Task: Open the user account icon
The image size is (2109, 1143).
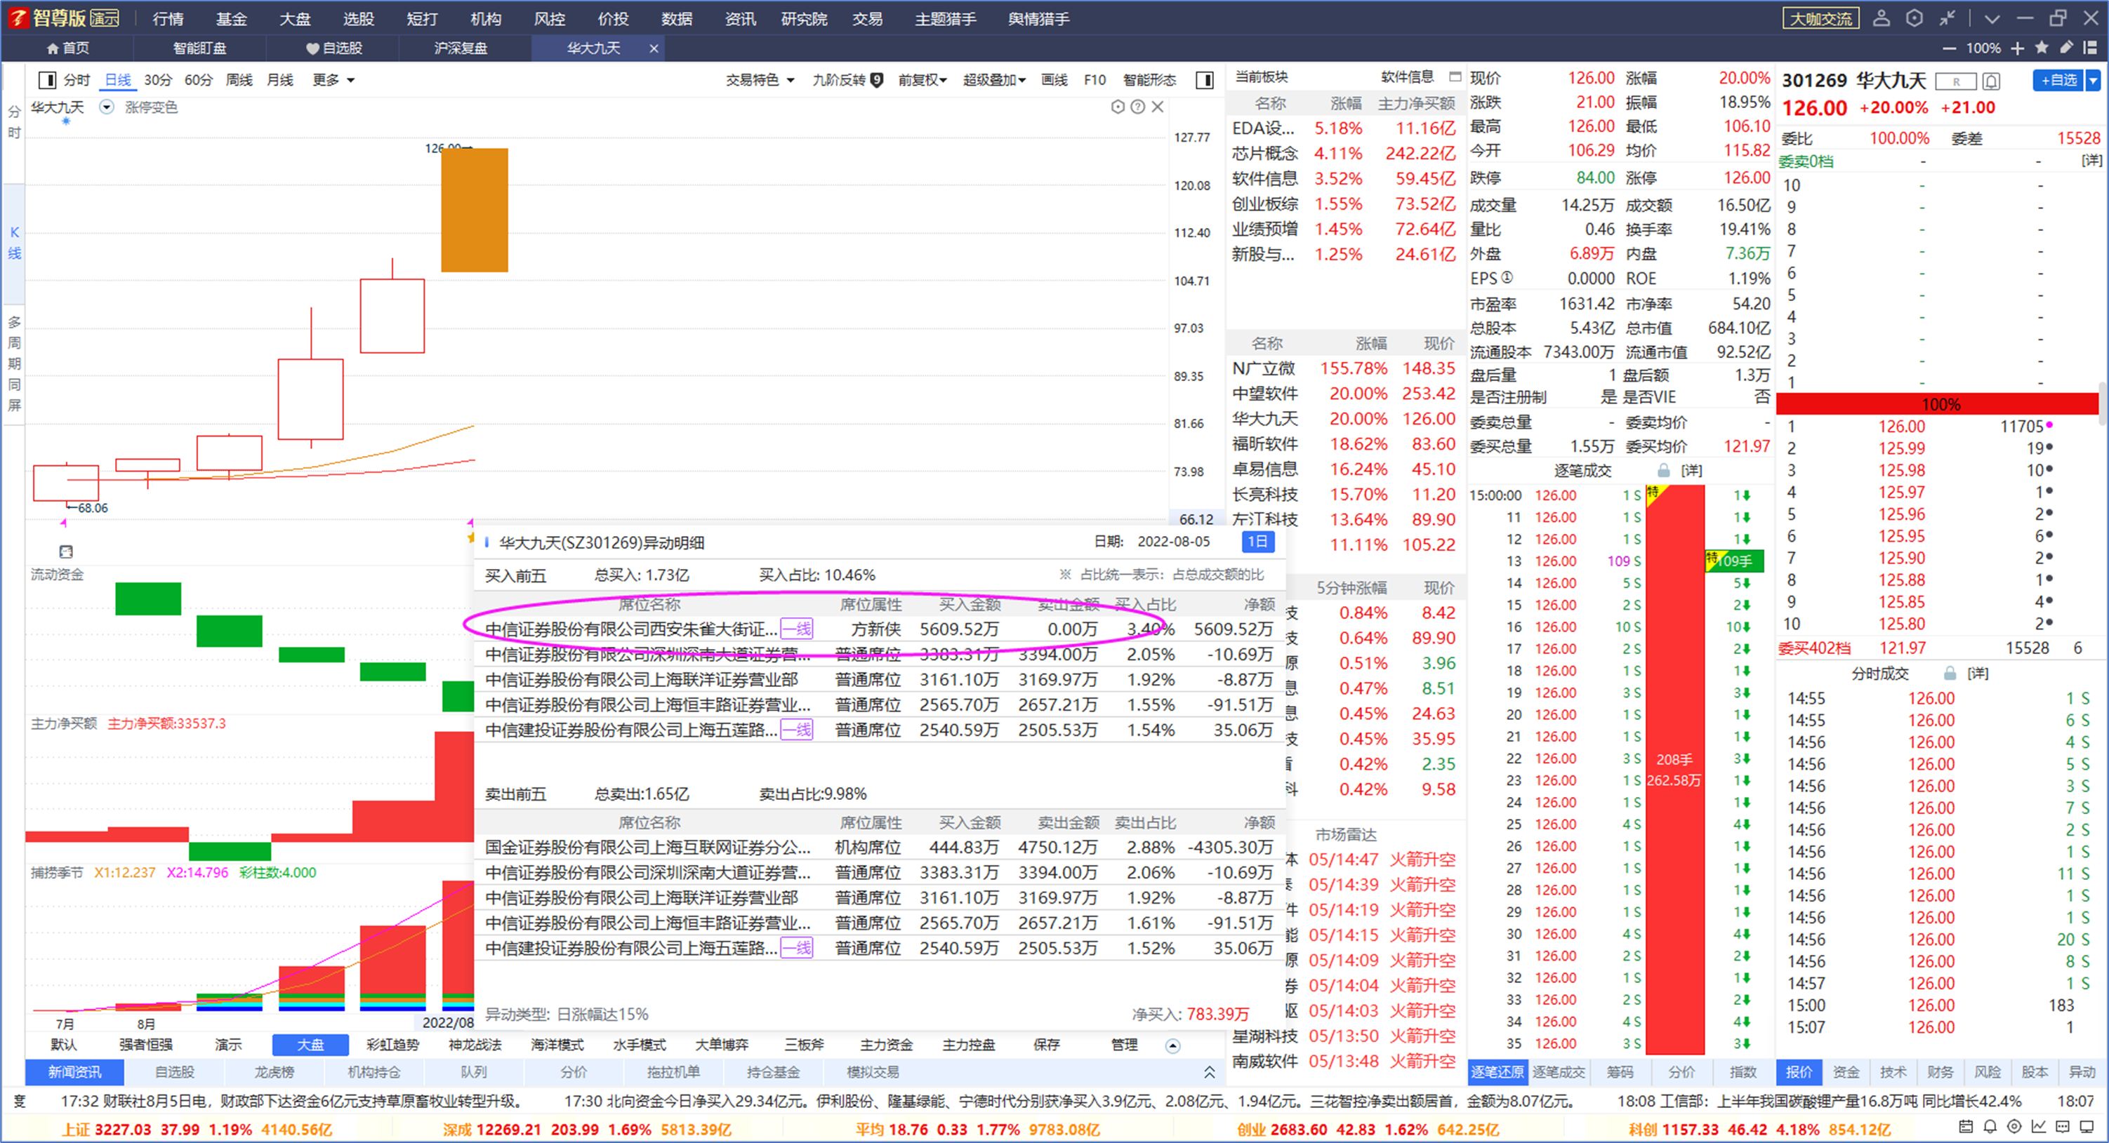Action: (x=1882, y=18)
